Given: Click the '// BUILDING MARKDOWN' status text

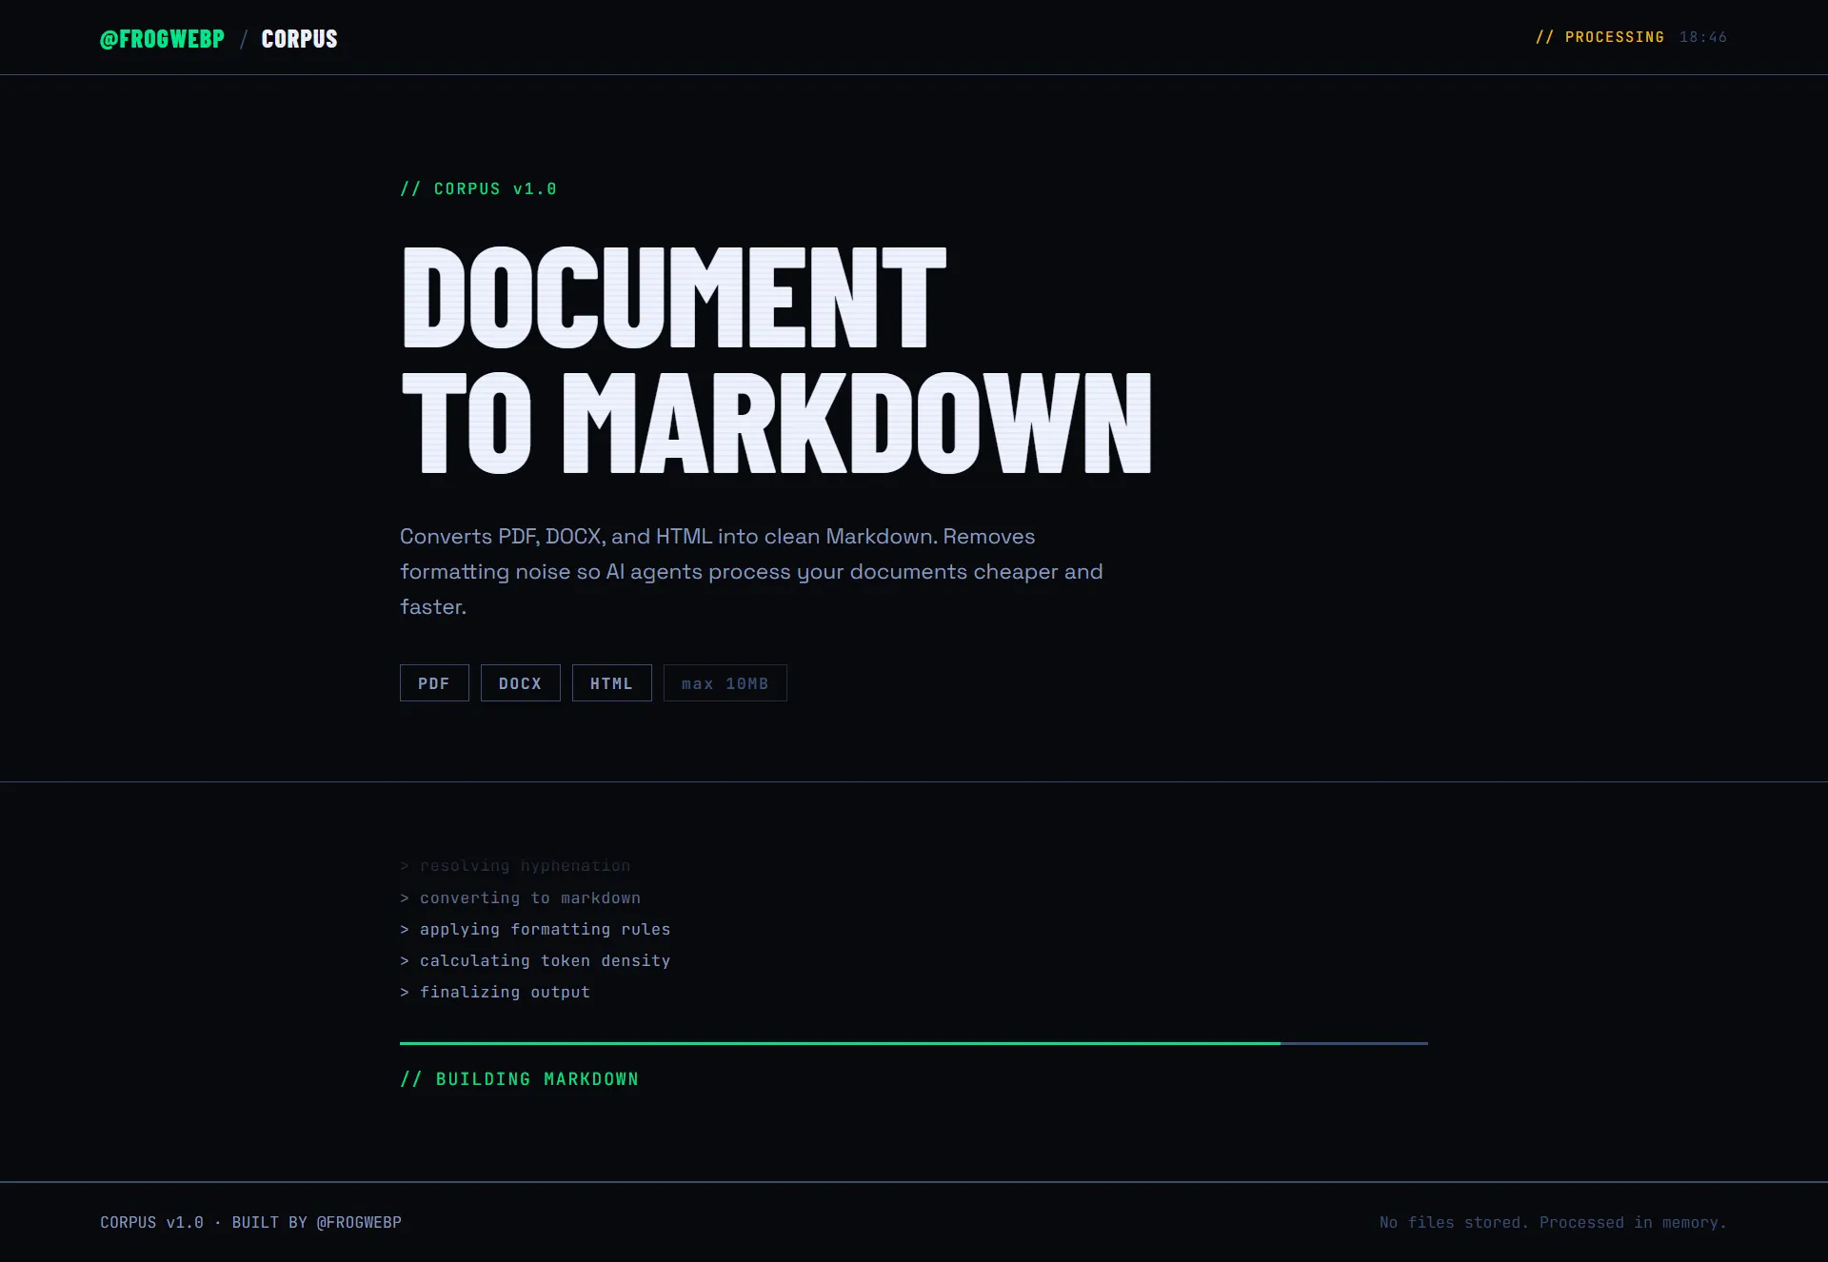Looking at the screenshot, I should click(519, 1078).
